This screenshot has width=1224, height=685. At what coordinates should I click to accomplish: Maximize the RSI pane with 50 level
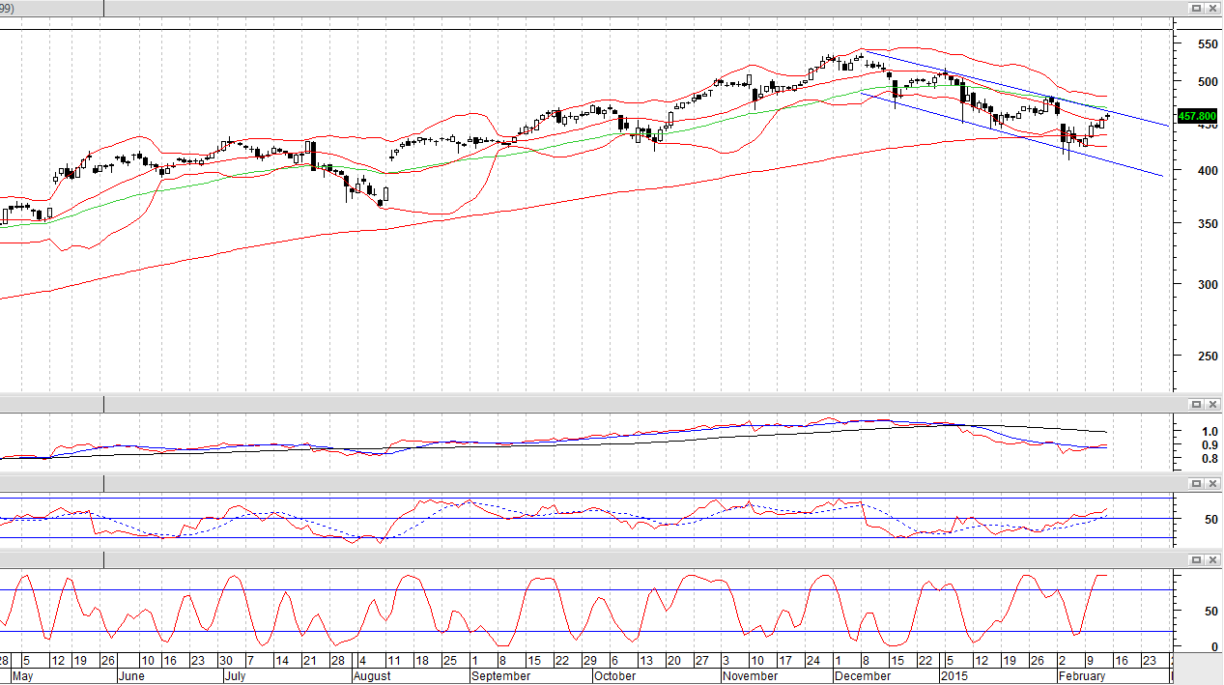point(1195,482)
